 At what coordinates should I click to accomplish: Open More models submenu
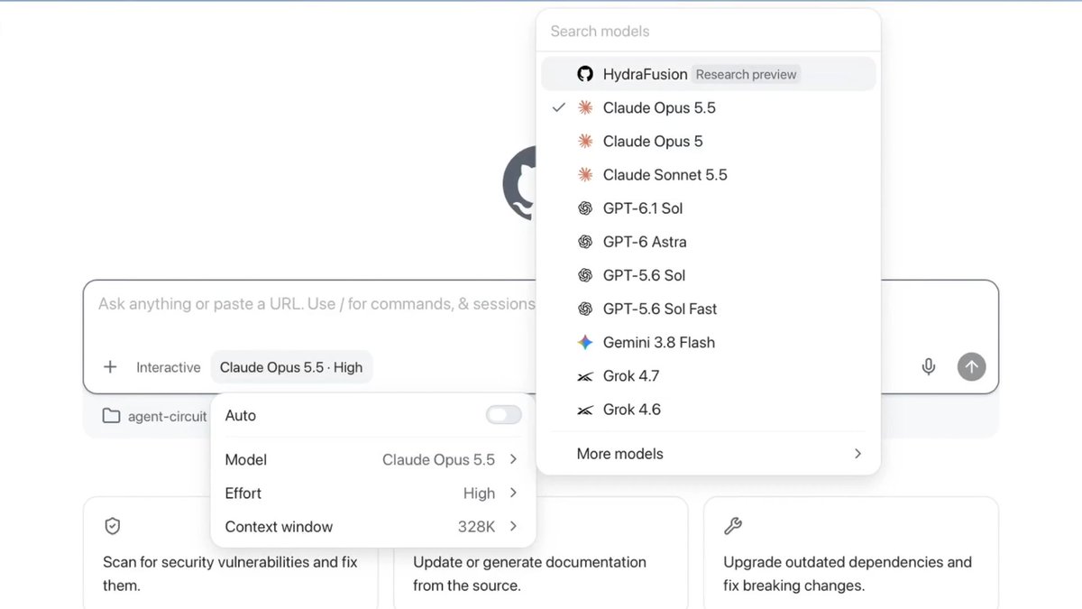pyautogui.click(x=709, y=454)
